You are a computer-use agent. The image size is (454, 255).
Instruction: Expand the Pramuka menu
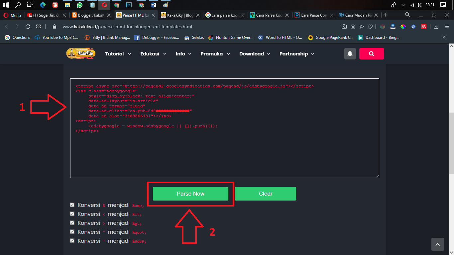click(x=215, y=54)
